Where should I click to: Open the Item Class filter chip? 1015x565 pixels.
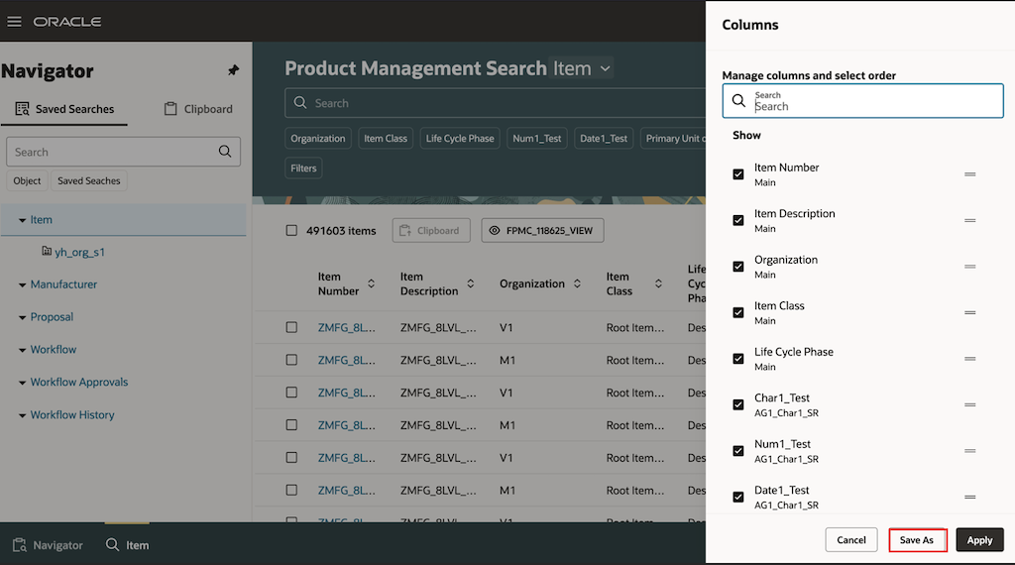[x=386, y=138]
